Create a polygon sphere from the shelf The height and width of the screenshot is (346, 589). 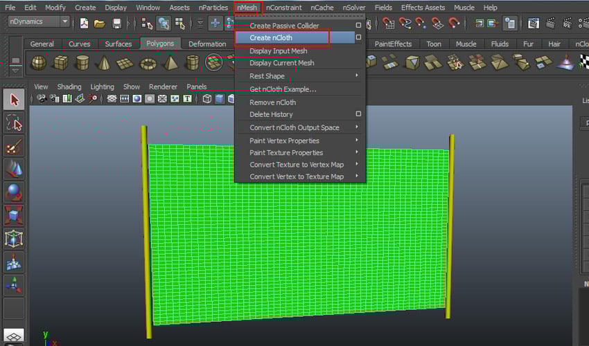39,63
